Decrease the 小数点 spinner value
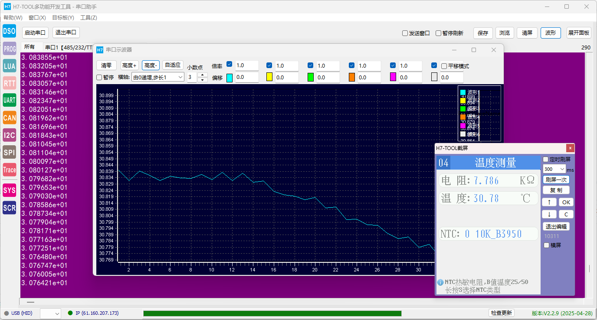Screen dimensions: 597x320 202,80
